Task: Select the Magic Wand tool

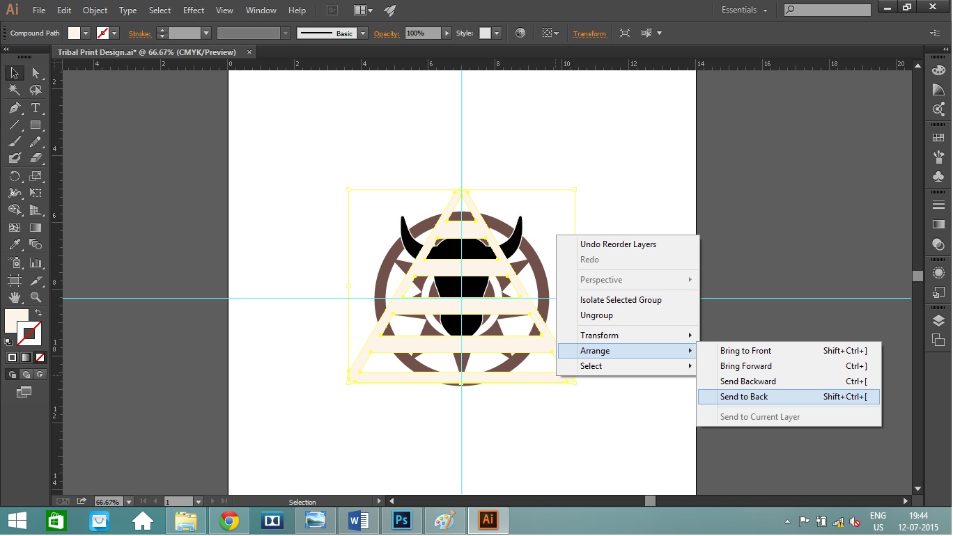Action: [x=15, y=90]
